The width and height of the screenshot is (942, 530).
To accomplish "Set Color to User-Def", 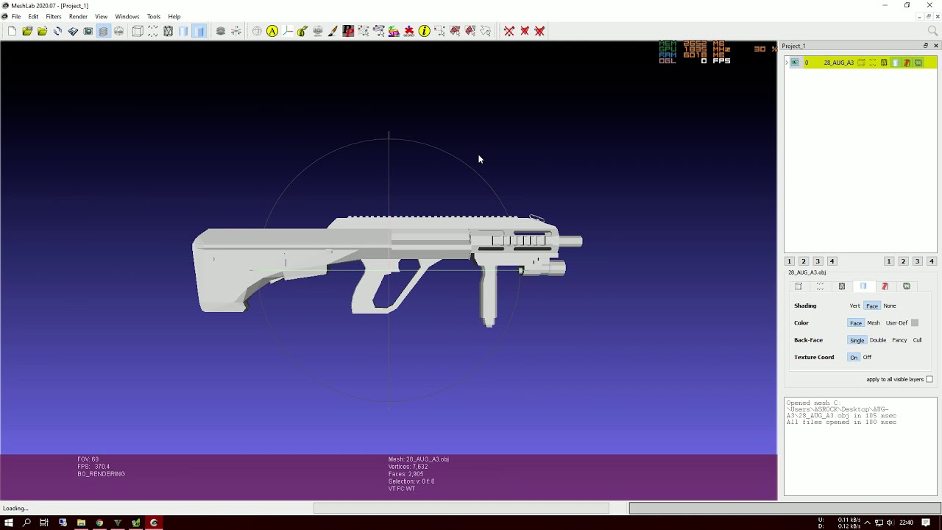I will pyautogui.click(x=896, y=323).
